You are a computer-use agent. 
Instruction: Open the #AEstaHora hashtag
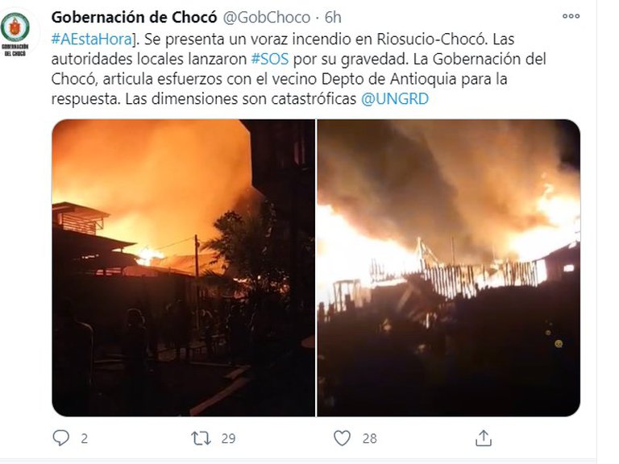(92, 39)
